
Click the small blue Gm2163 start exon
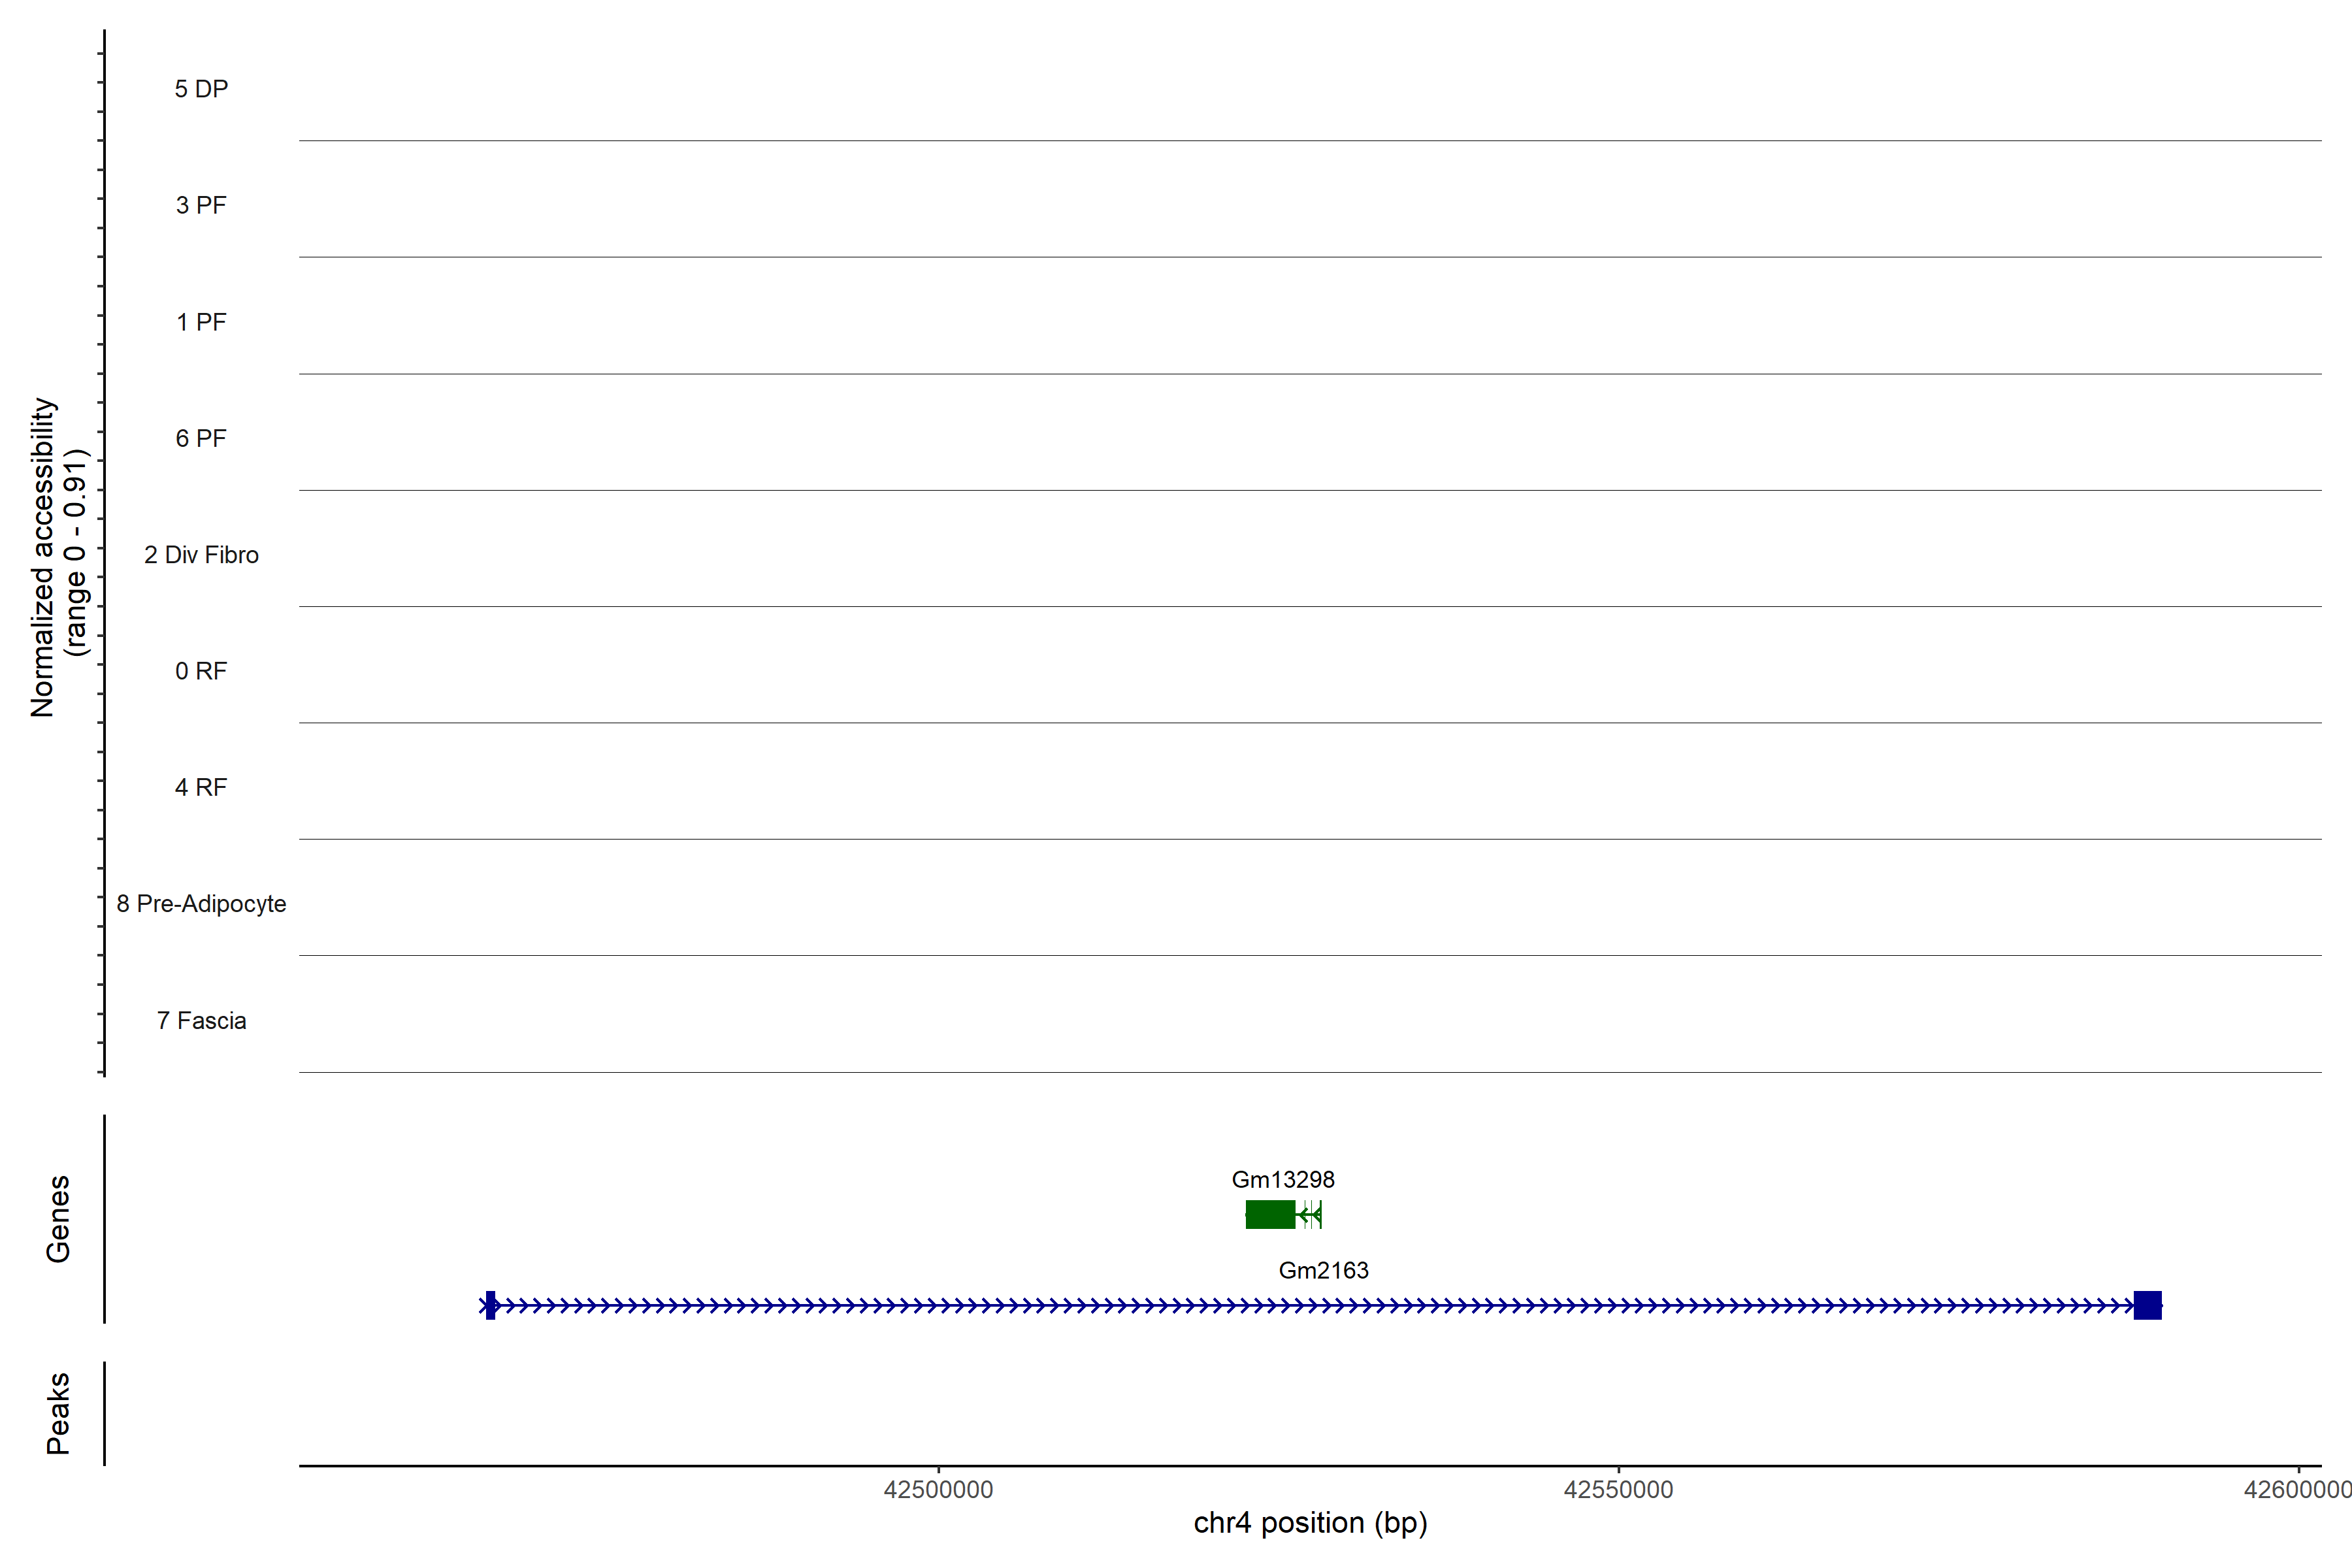[x=490, y=1305]
